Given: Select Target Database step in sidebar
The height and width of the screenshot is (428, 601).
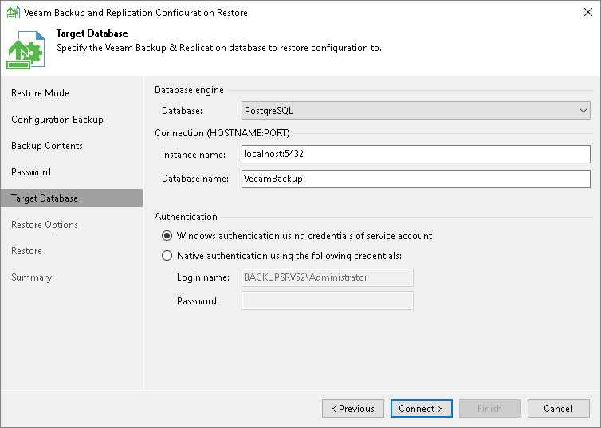Looking at the screenshot, I should (45, 198).
